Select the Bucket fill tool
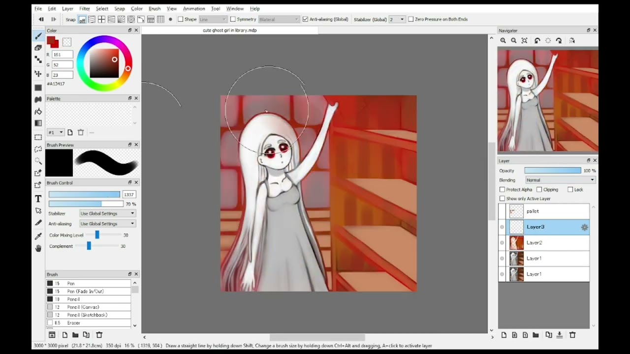Viewport: 630px width, 354px height. coord(38,112)
